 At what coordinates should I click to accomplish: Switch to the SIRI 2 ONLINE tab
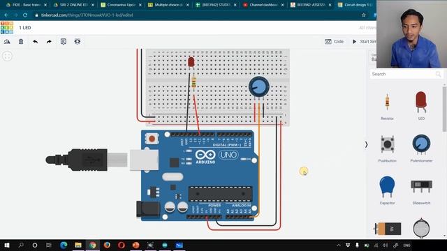[x=73, y=5]
